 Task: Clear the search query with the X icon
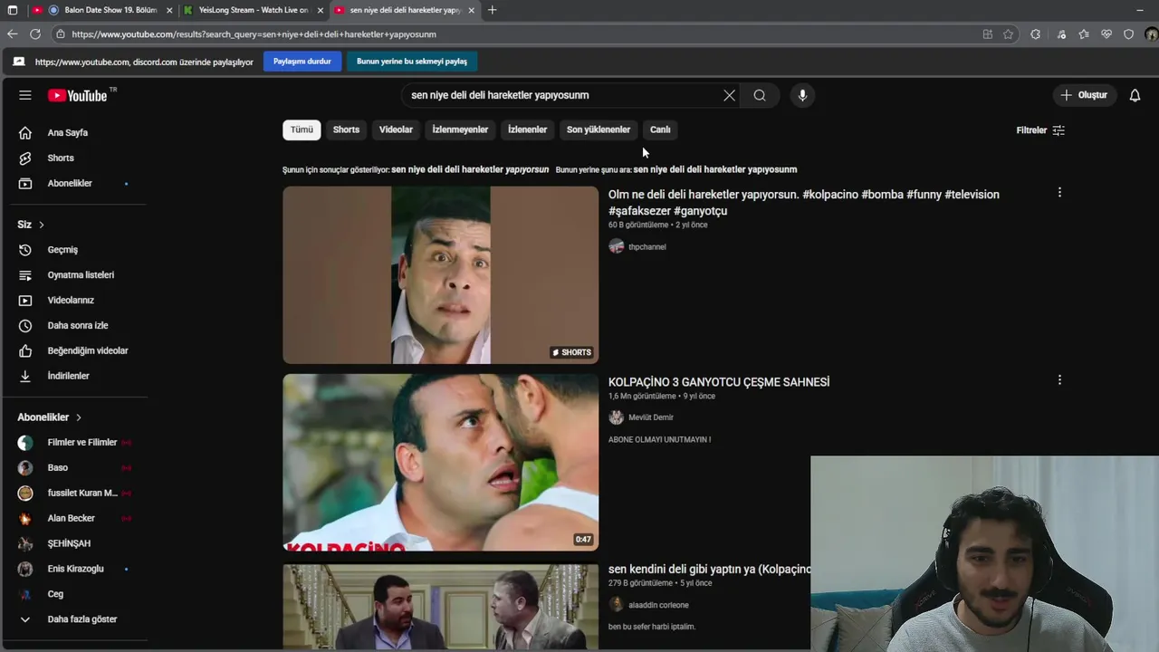tap(729, 95)
